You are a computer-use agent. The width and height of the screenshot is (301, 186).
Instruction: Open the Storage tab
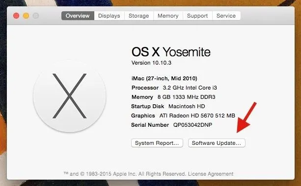tap(138, 16)
